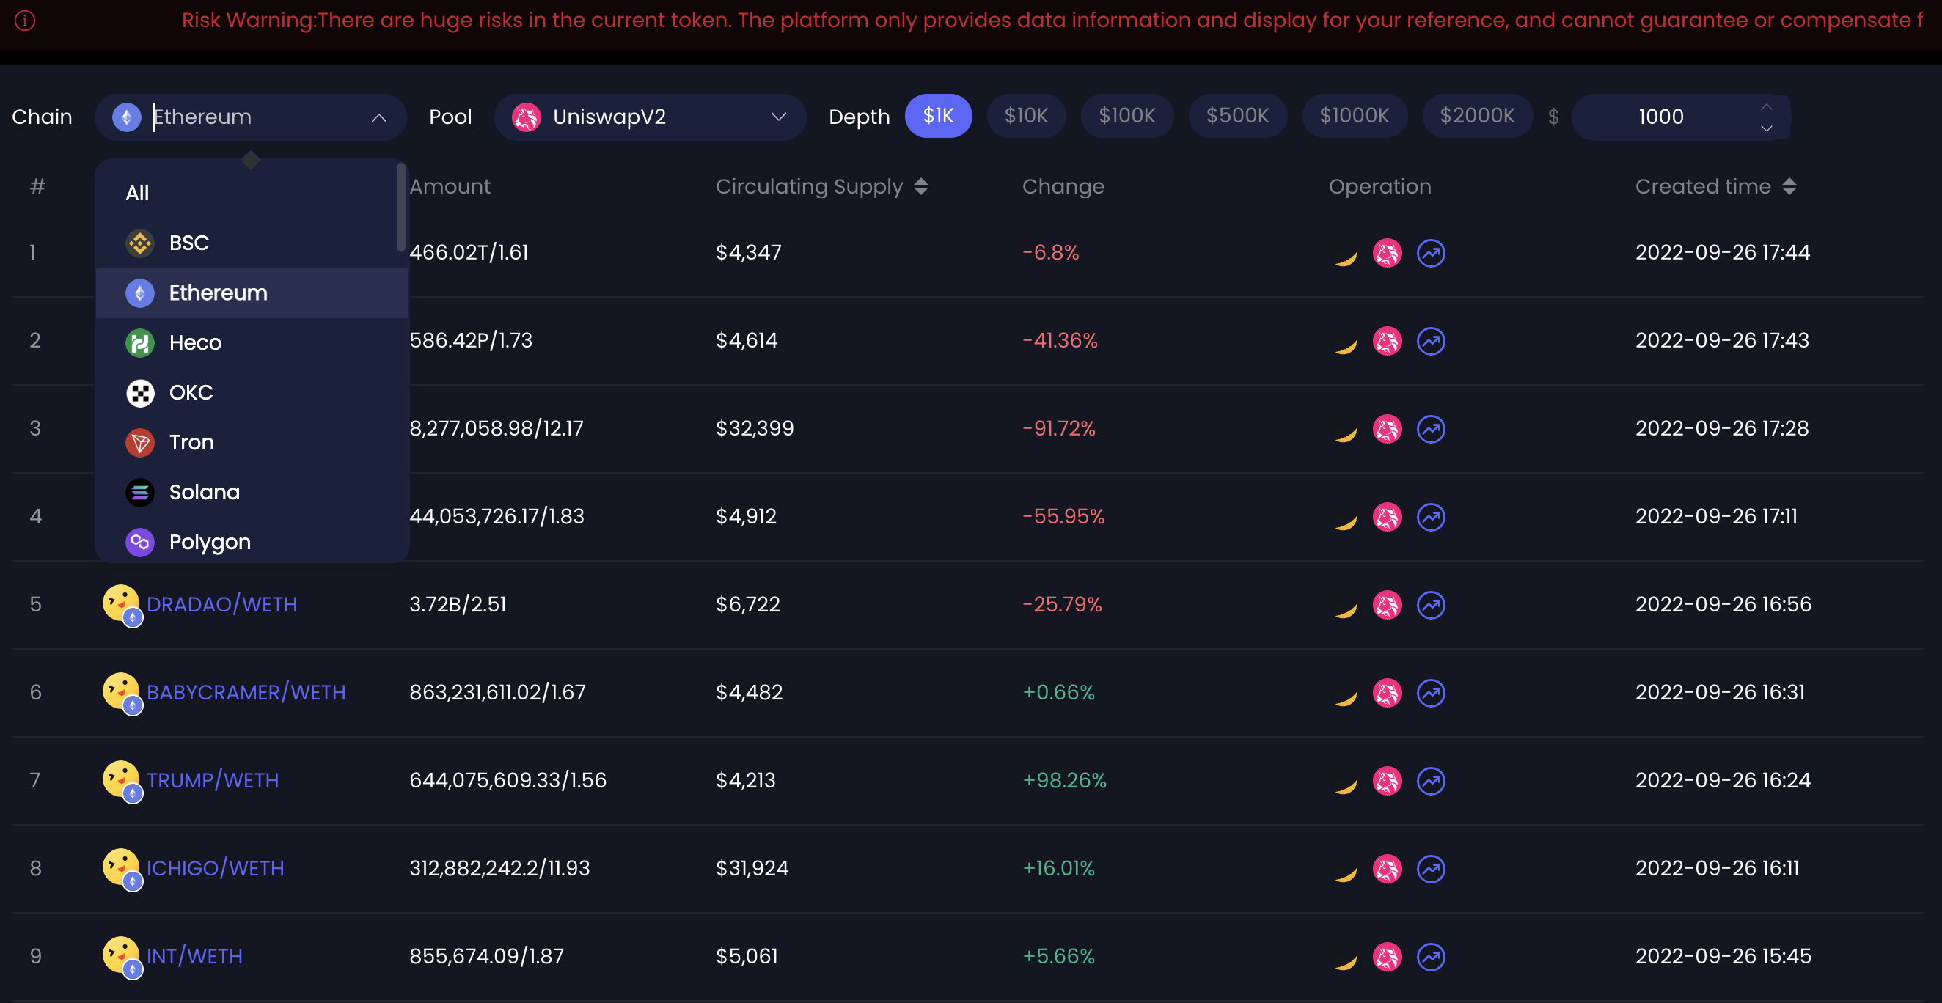Open the chart icon for DRADAO/WETH row
The height and width of the screenshot is (1003, 1942).
tap(1431, 605)
